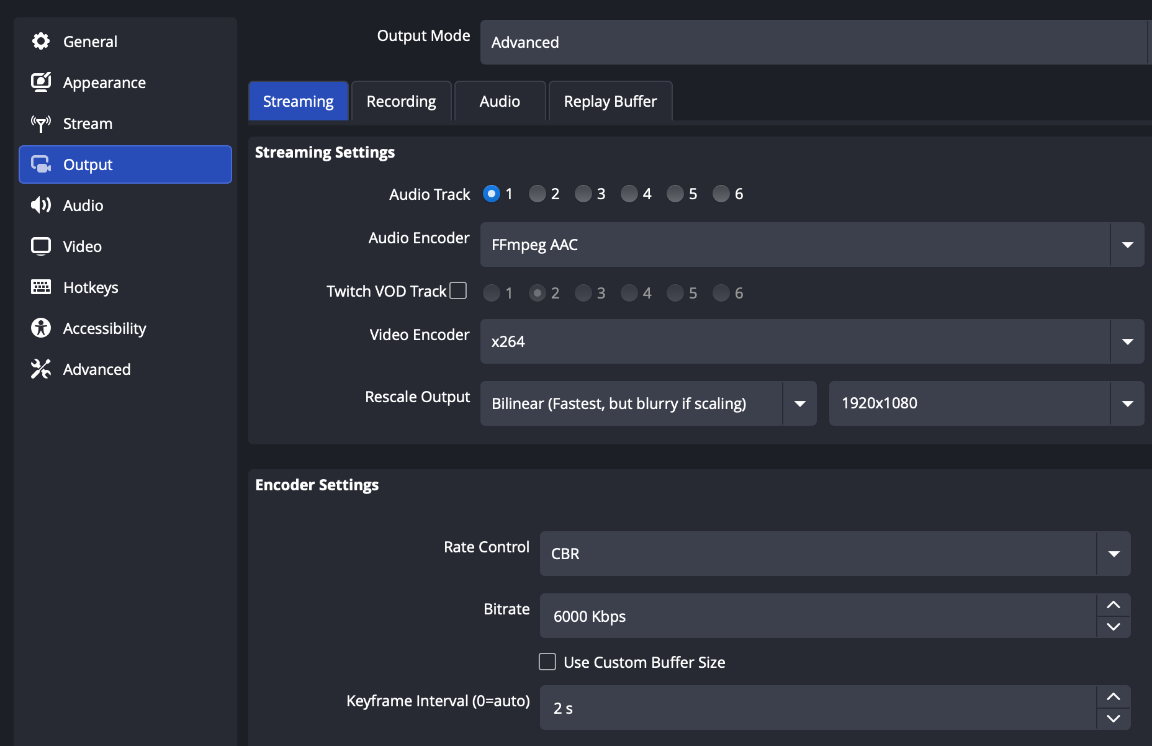Image resolution: width=1152 pixels, height=746 pixels.
Task: Select the Output label in sidebar
Action: point(88,164)
